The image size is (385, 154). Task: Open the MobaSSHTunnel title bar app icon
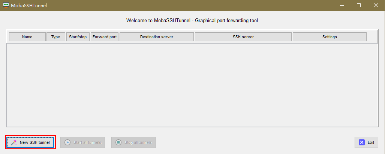[6, 5]
